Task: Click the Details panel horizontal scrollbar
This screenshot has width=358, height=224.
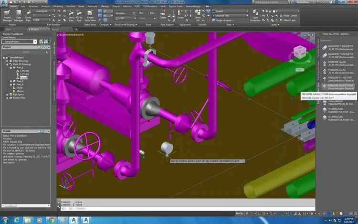Action: pyautogui.click(x=26, y=206)
